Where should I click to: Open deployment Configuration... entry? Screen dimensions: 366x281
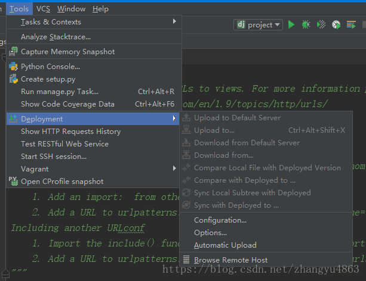[220, 220]
